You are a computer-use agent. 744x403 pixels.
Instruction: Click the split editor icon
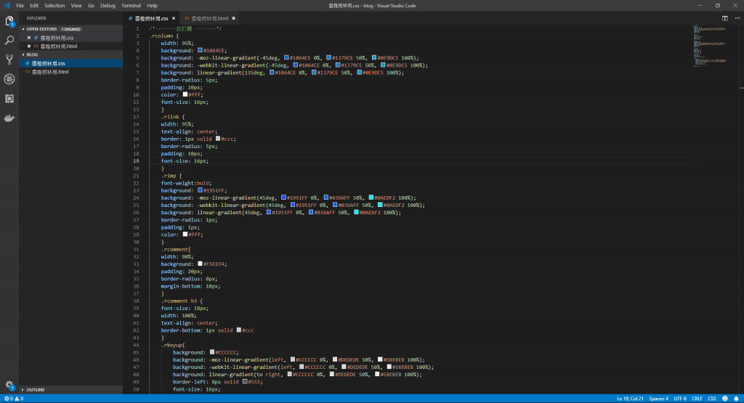[x=724, y=18]
